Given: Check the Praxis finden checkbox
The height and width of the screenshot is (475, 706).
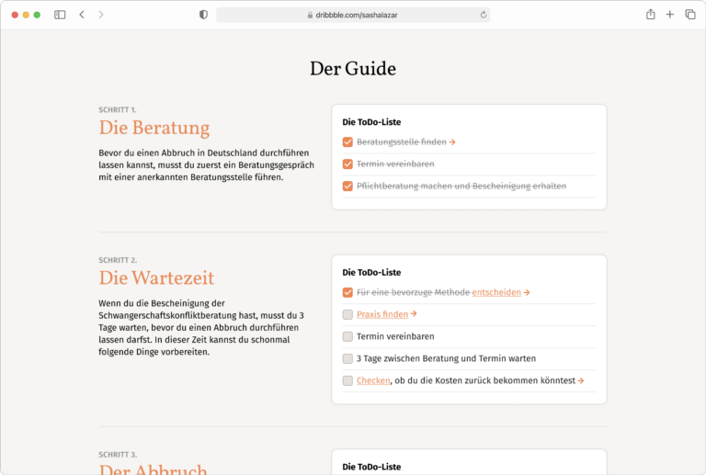Looking at the screenshot, I should [347, 314].
